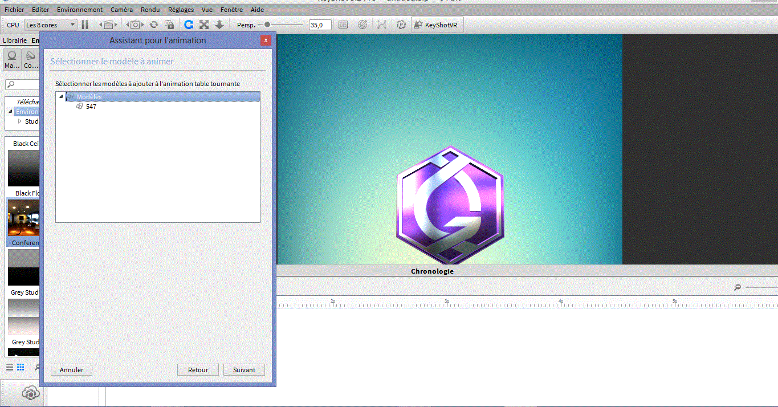Click the 5s mark on the timeline
778x407 pixels.
tap(675, 300)
